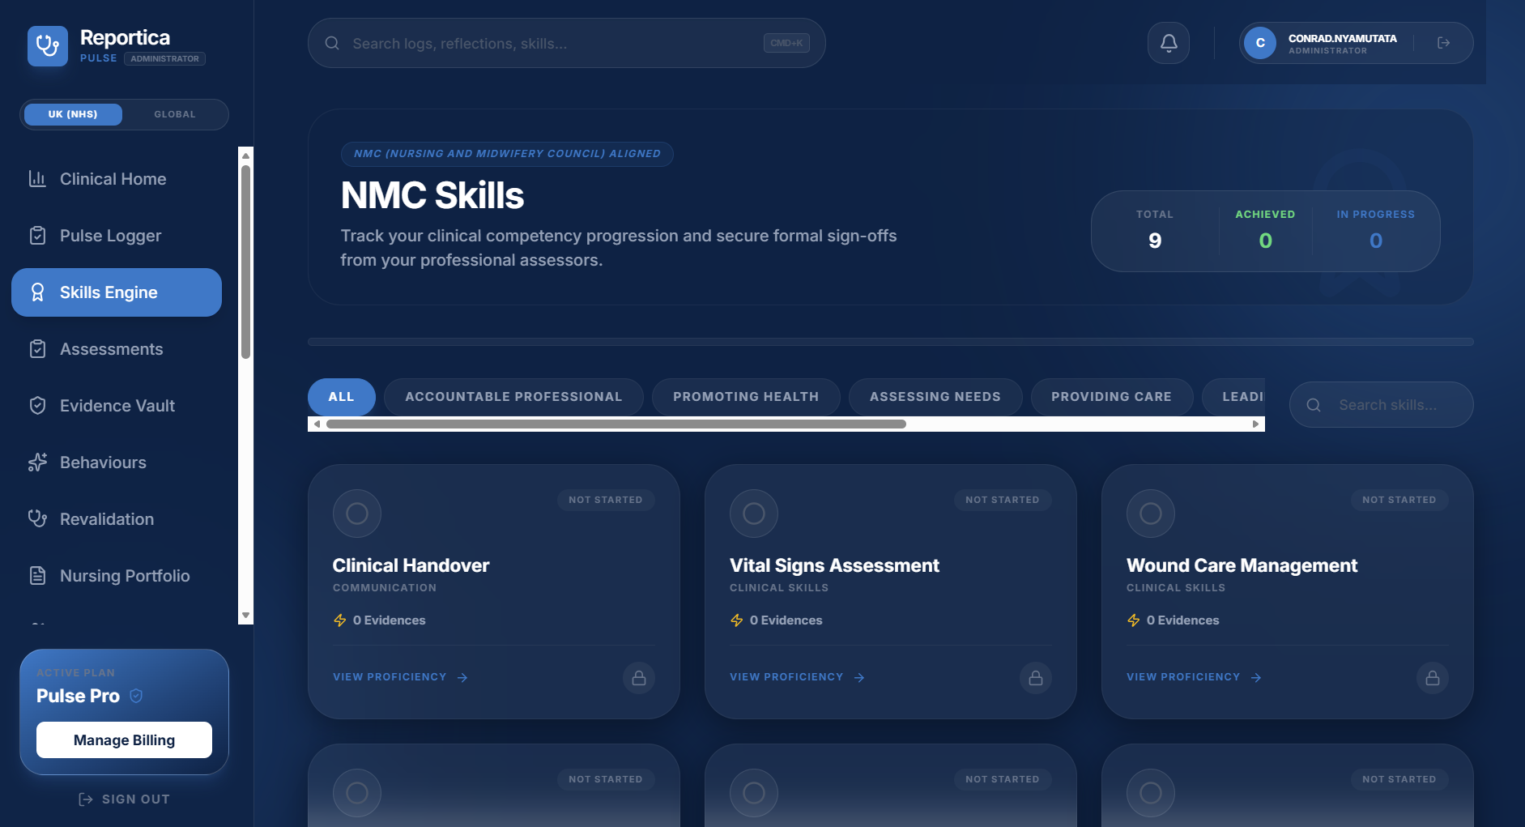Click the sign out arrow icon at sidebar bottom
Image resolution: width=1525 pixels, height=827 pixels.
point(85,799)
